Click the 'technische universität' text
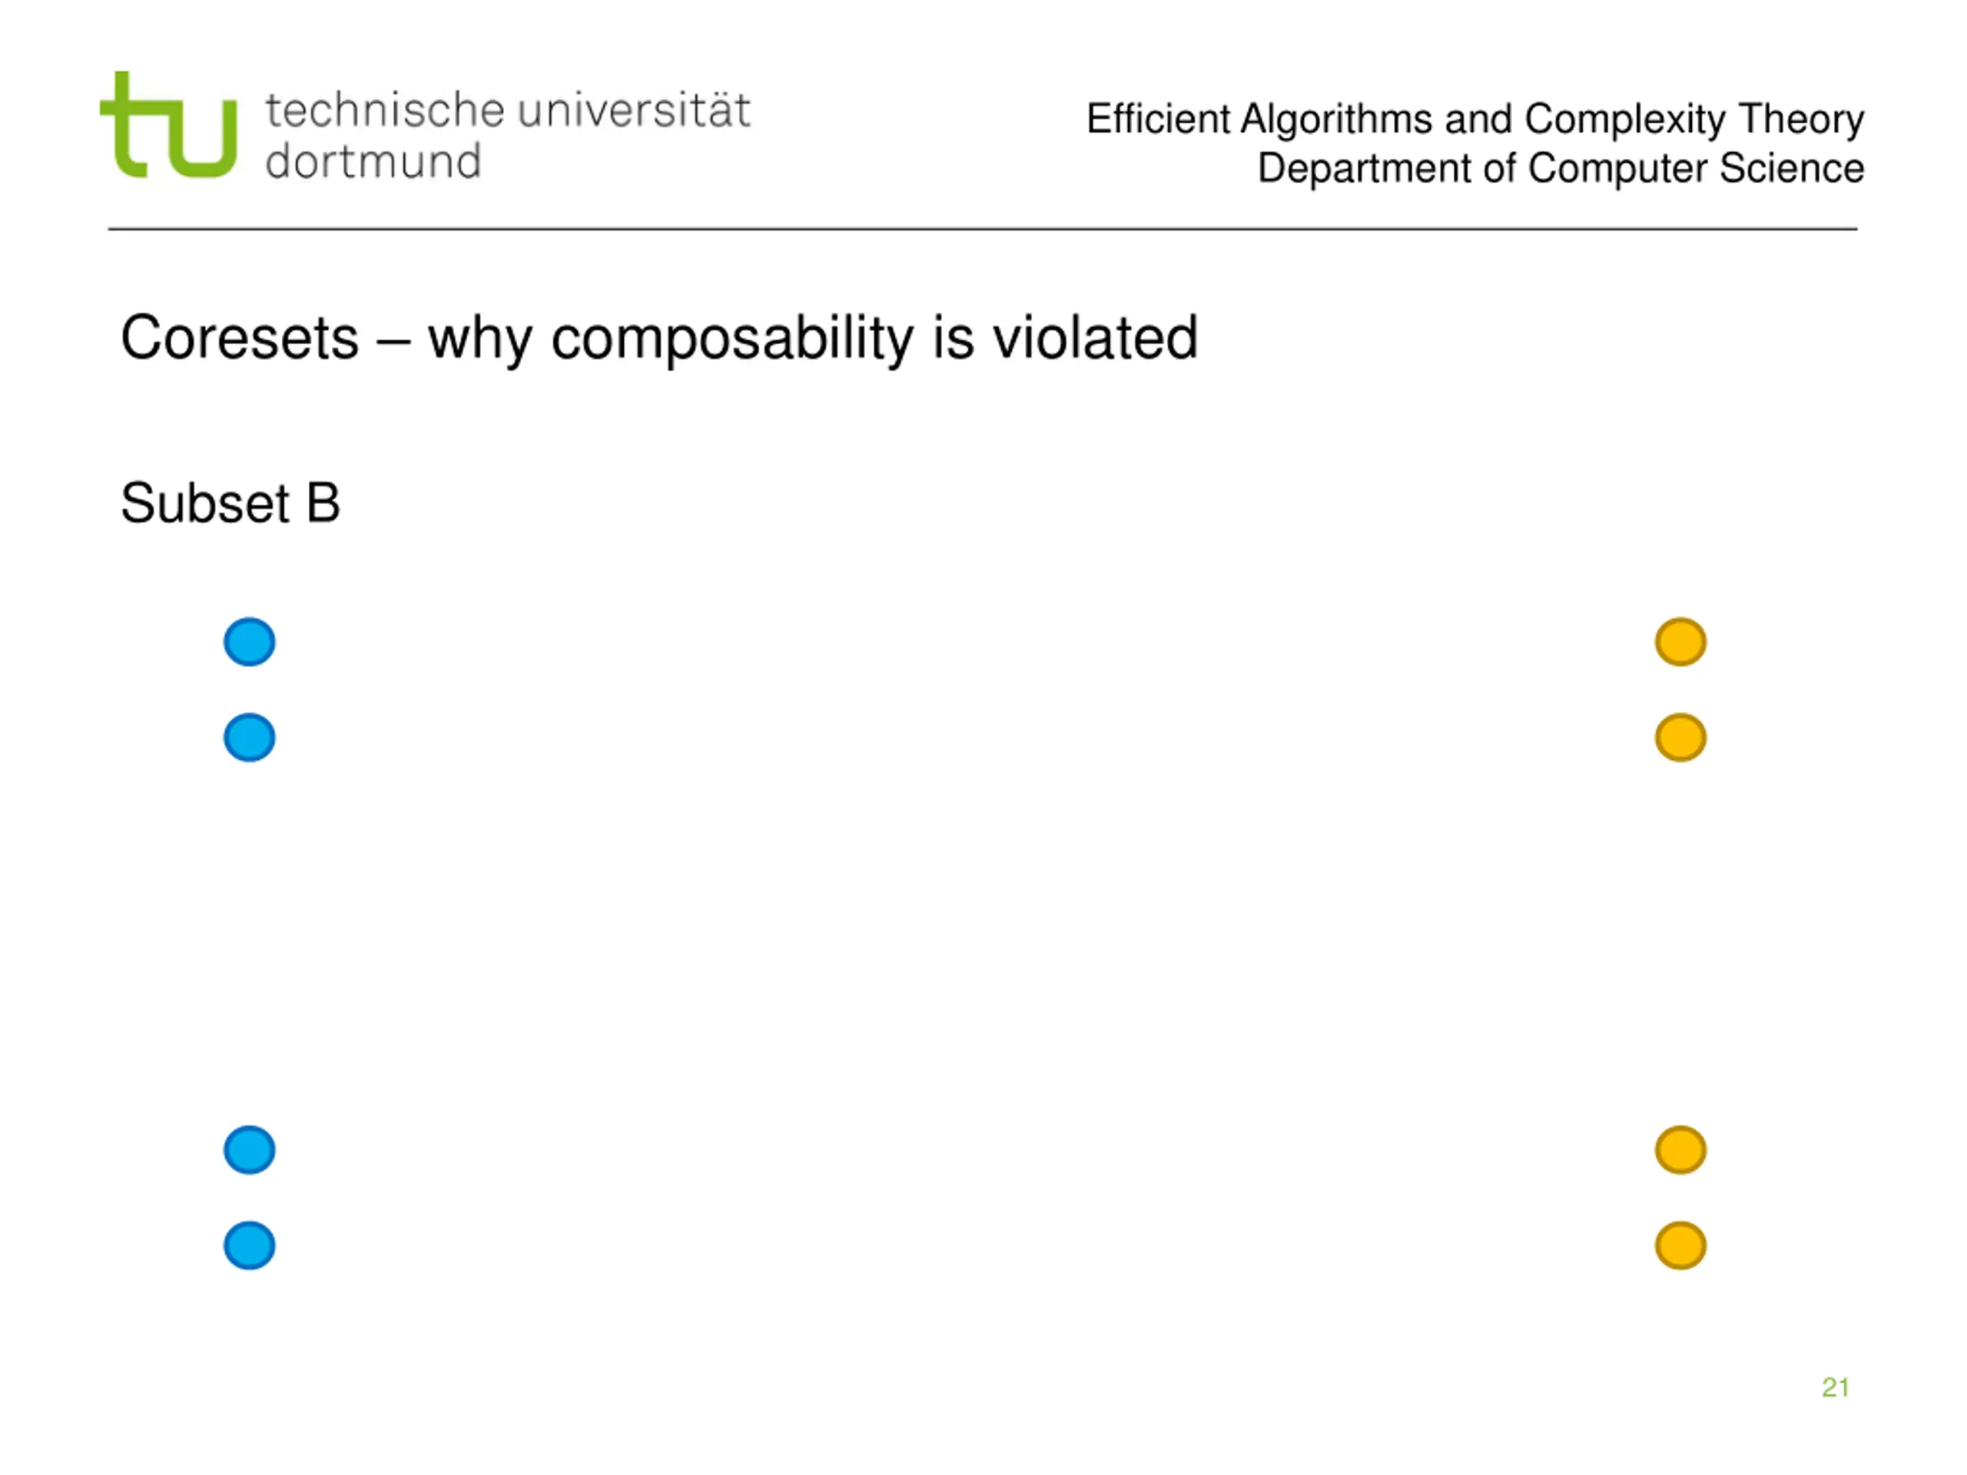The image size is (1967, 1475). [x=508, y=111]
